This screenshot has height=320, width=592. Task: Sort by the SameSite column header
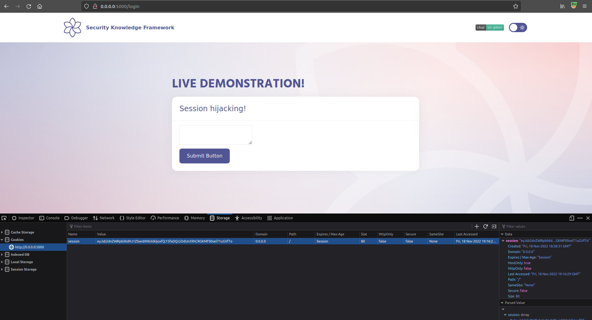(x=441, y=234)
